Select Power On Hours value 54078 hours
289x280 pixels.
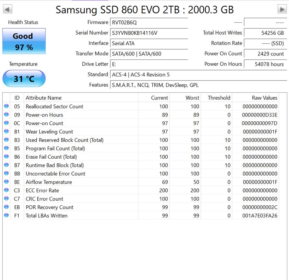coord(266,64)
